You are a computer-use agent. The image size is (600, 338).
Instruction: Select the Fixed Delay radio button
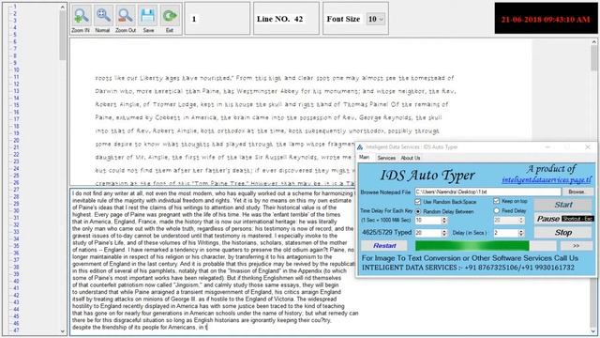tap(496, 210)
